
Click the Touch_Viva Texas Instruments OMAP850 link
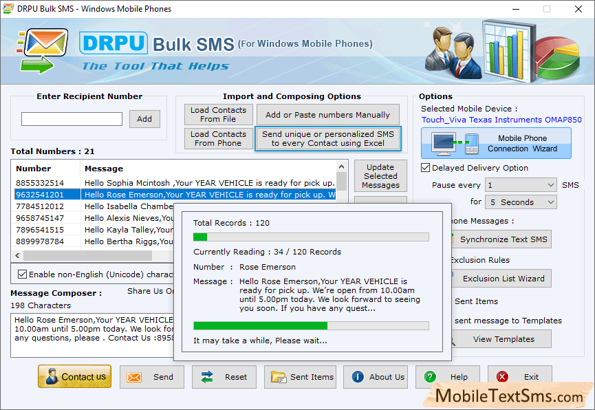point(501,120)
